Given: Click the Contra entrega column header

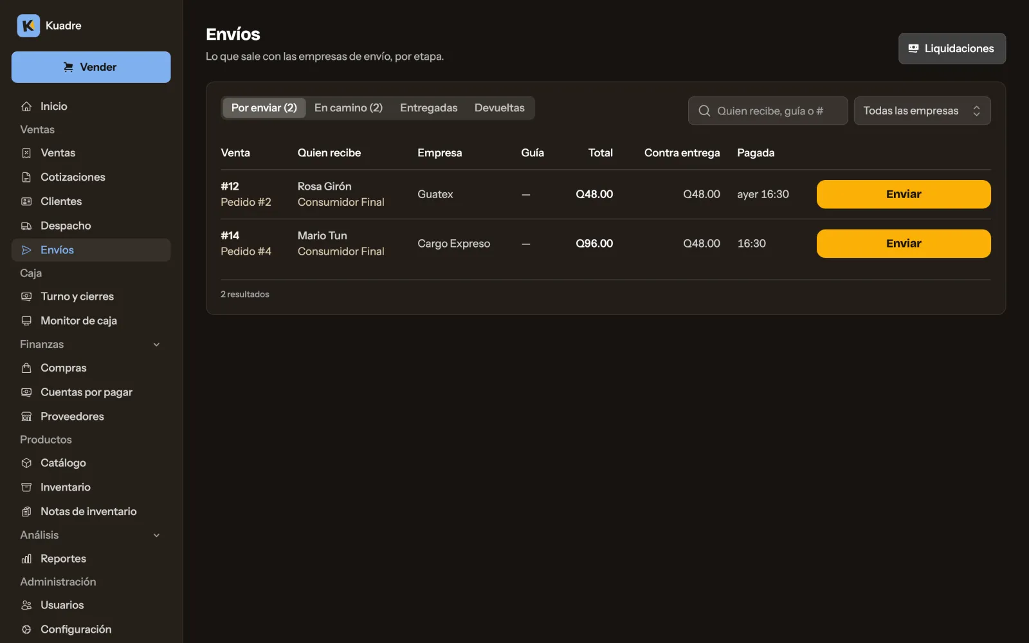Looking at the screenshot, I should pos(682,153).
